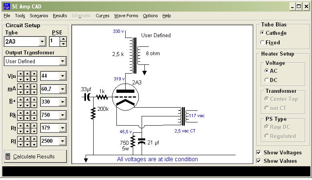Uncheck the Show Voltages checkbox
This screenshot has height=180, width=312.
[258, 152]
